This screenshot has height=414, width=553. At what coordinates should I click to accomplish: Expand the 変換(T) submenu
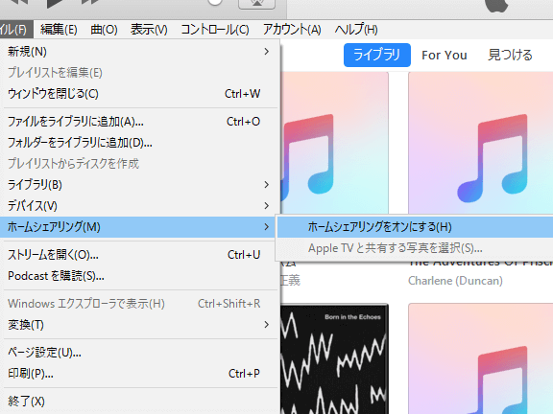coord(140,325)
